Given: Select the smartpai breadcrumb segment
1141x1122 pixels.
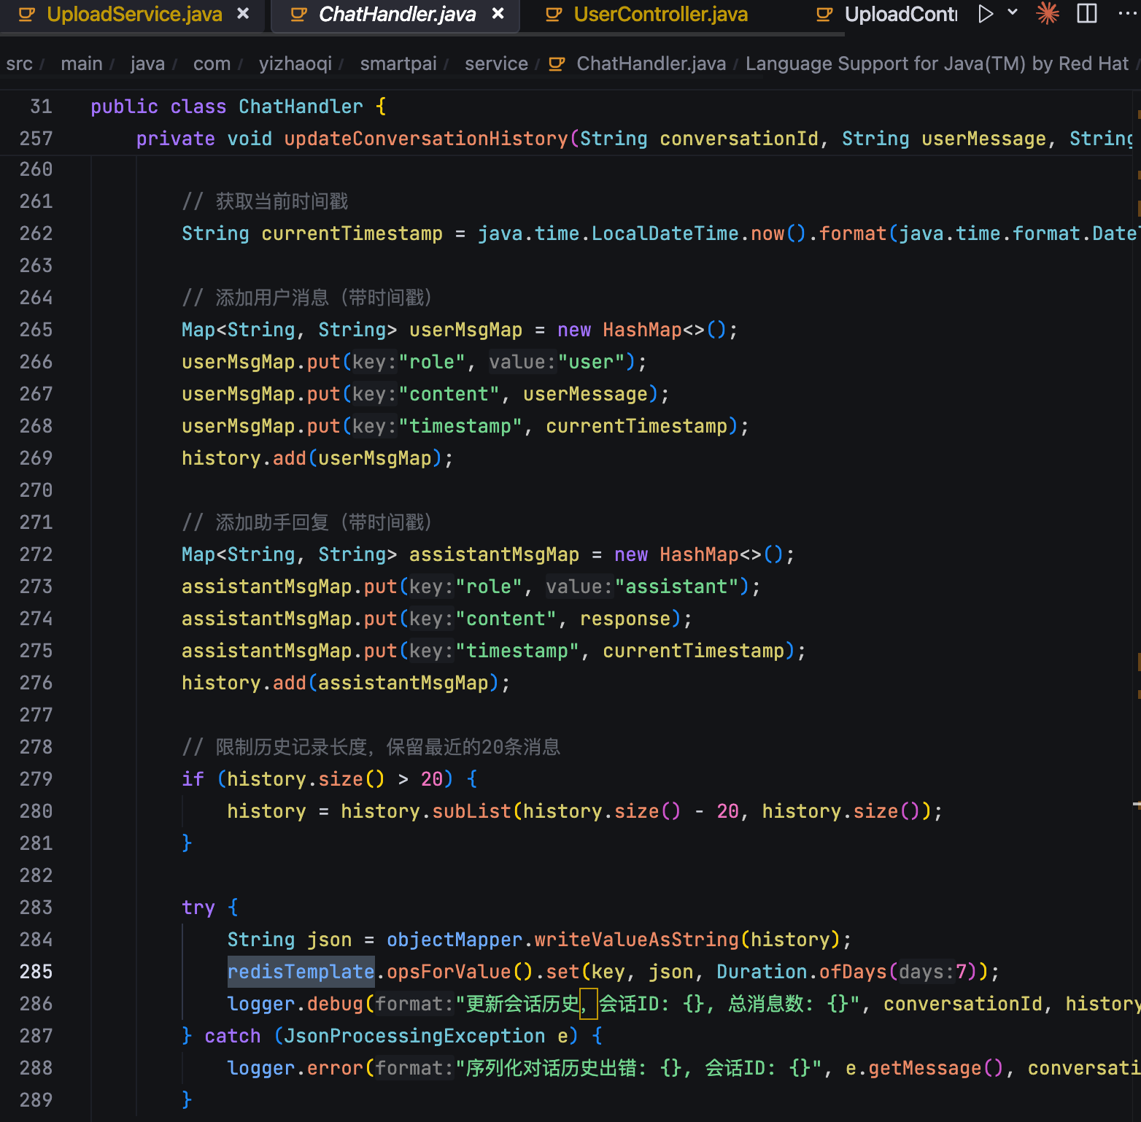Looking at the screenshot, I should [x=398, y=63].
